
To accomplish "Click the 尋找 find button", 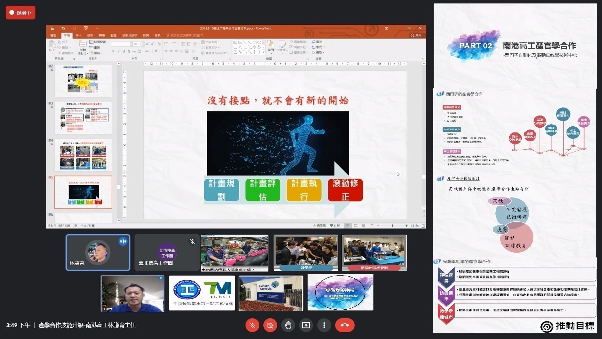I will [317, 42].
